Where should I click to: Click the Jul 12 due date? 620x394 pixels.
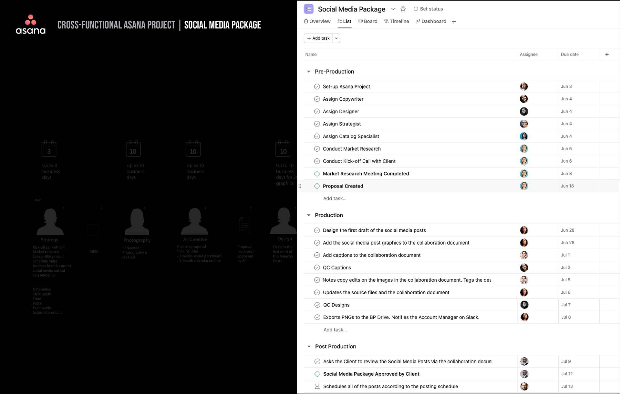tap(567, 374)
